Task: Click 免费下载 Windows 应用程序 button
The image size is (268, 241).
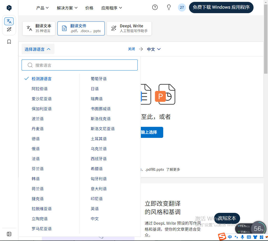Action: point(221,7)
